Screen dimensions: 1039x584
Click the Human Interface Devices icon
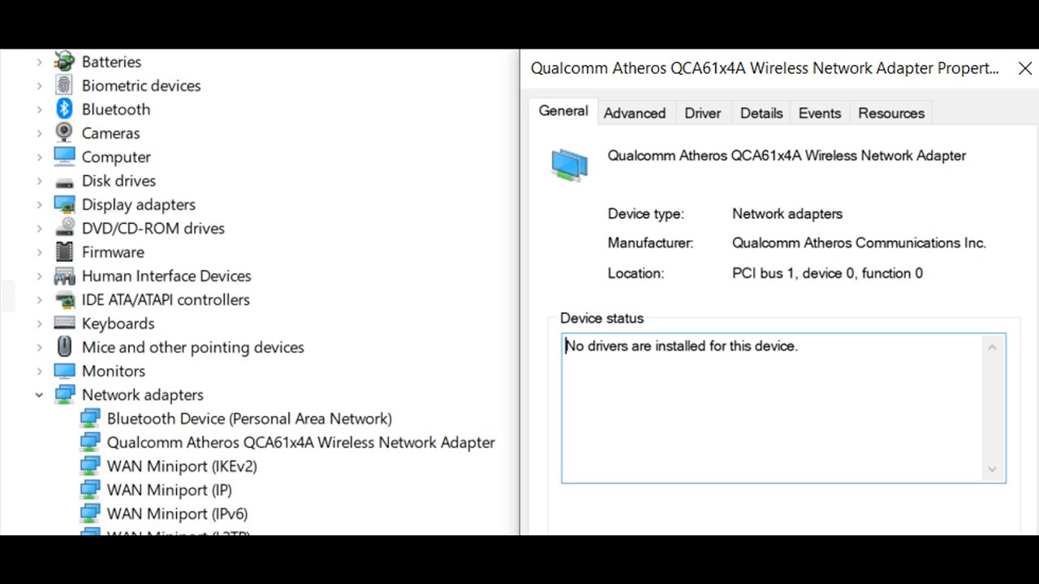pos(64,276)
